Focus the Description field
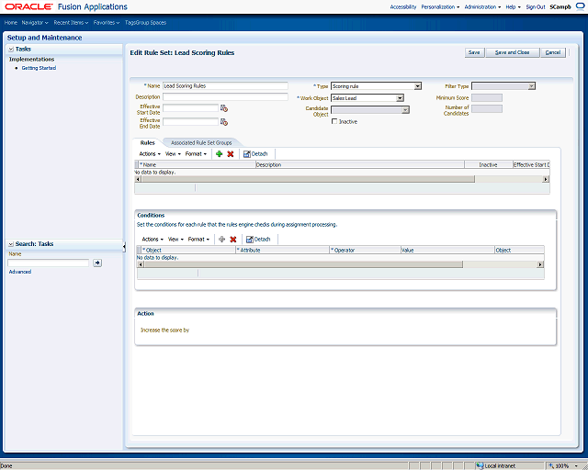The height and width of the screenshot is (470, 588). pos(225,96)
